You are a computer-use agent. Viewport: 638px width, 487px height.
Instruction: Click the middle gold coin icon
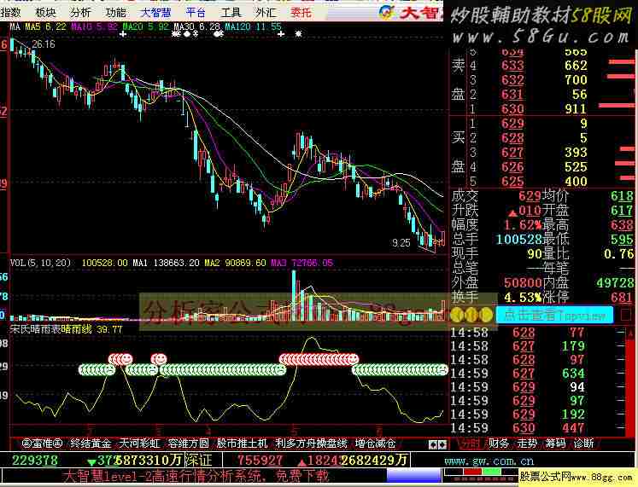click(471, 315)
